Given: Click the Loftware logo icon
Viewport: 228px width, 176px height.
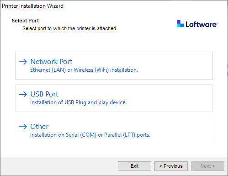Looking at the screenshot, I should click(x=180, y=24).
